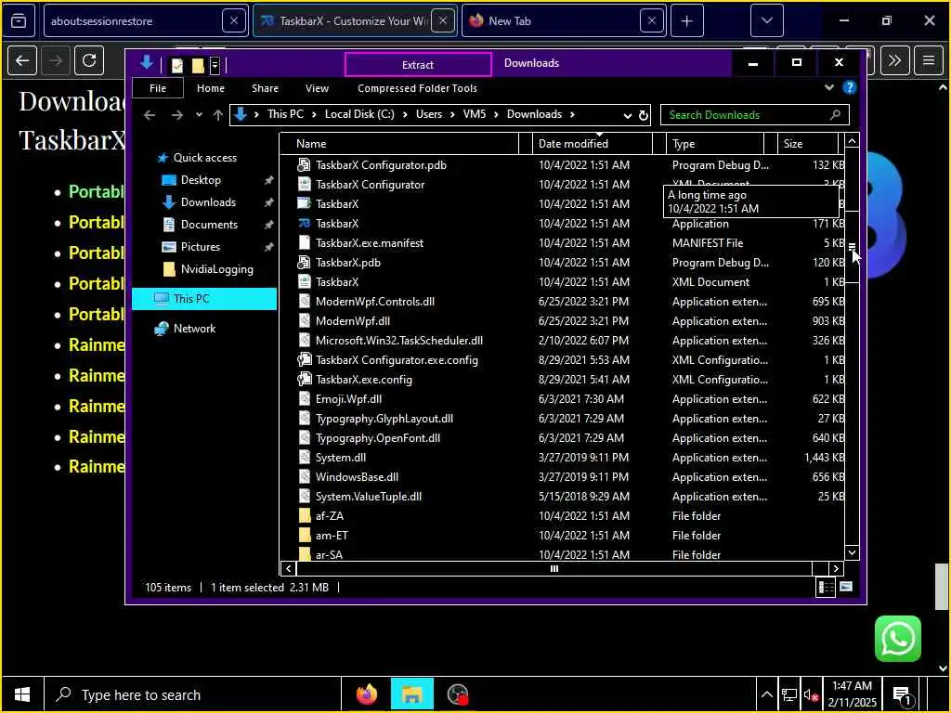
Task: Click horizontal scrollbar thumb in file list
Action: click(554, 569)
